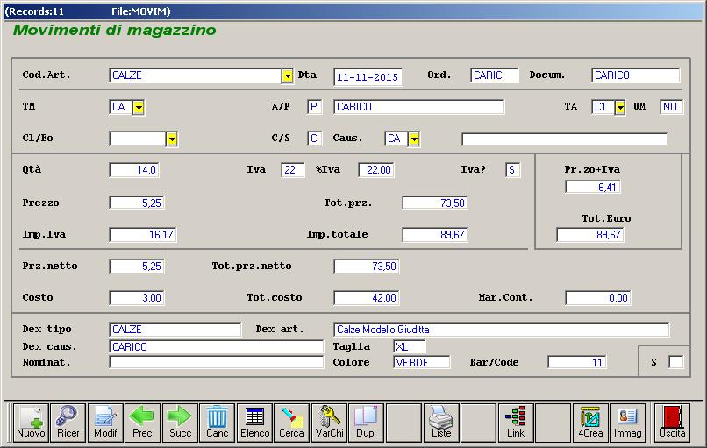Click the Imp.totale field 89,67
Screen dimensions: 707x448
(x=435, y=235)
